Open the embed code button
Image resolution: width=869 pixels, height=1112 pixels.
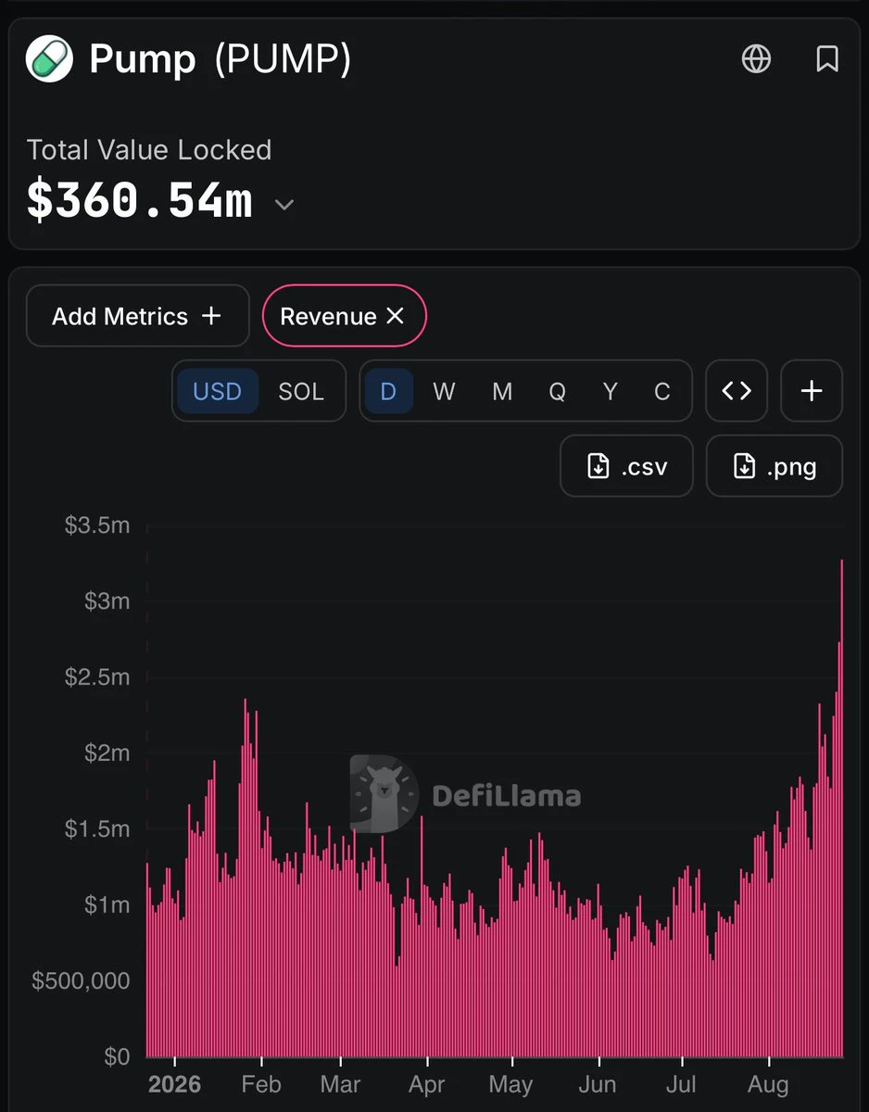pyautogui.click(x=737, y=391)
